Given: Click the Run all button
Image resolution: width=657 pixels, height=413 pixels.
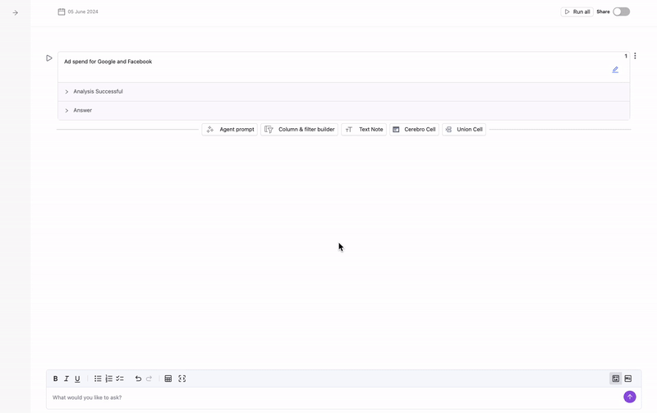Looking at the screenshot, I should 577,11.
